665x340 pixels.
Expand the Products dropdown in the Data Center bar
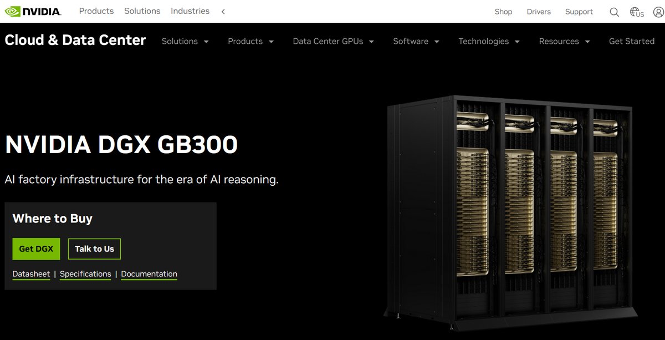click(251, 41)
